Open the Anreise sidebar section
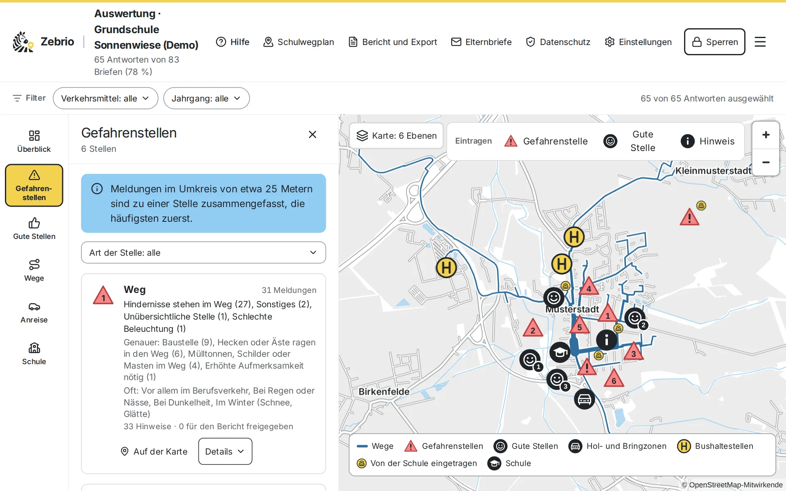The height and width of the screenshot is (491, 786). tap(34, 312)
